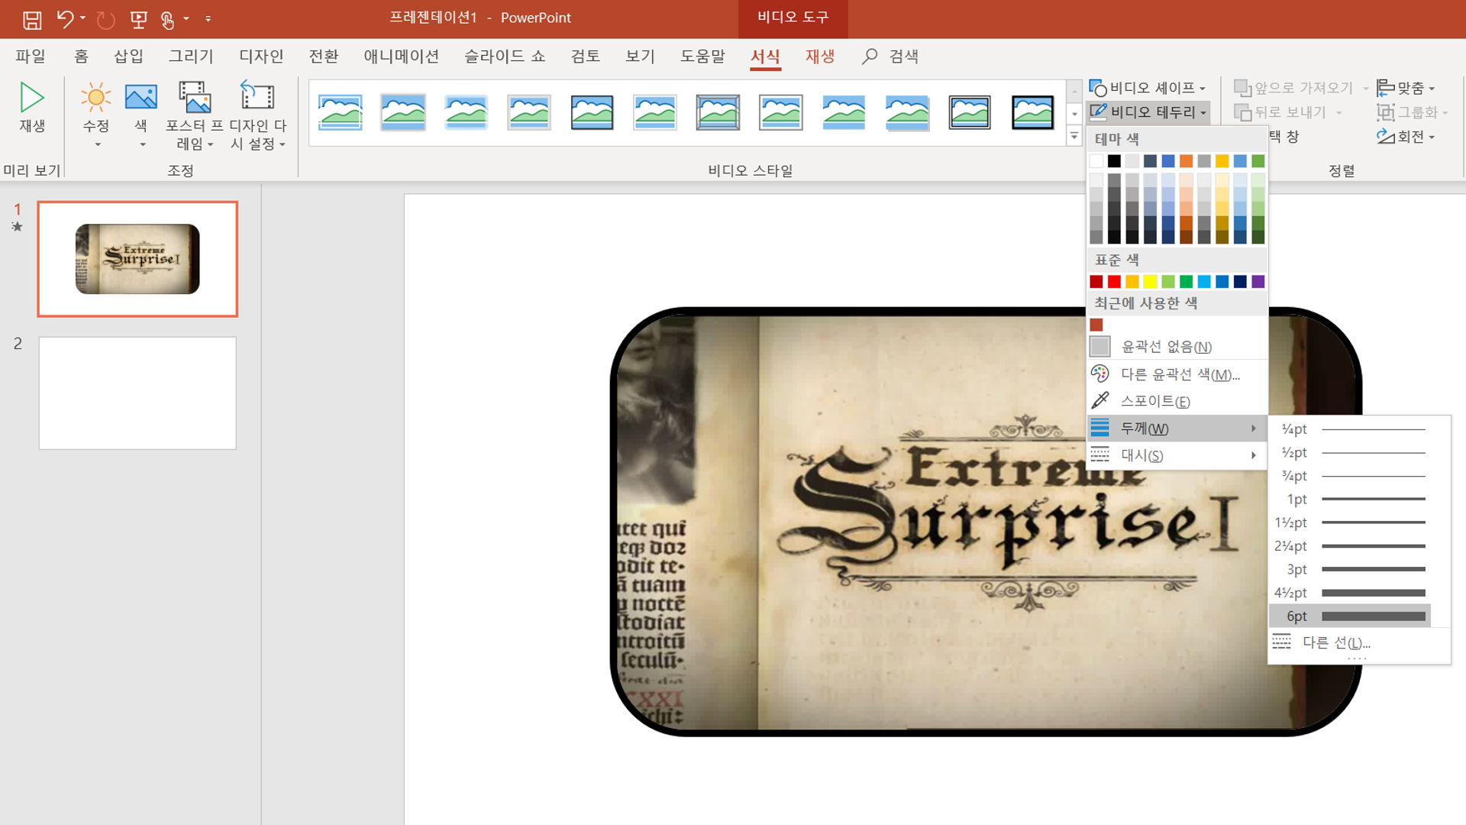The image size is (1466, 825).
Task: Pick the purple standard color swatch
Action: click(1258, 282)
